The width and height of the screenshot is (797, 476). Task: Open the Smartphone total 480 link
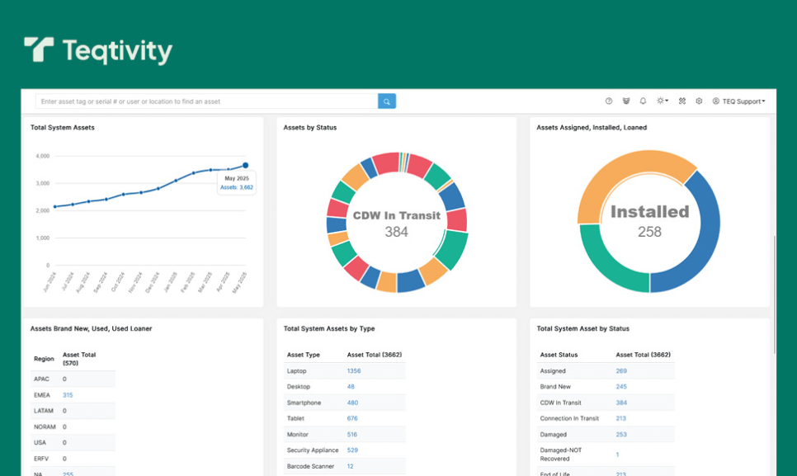(x=352, y=403)
